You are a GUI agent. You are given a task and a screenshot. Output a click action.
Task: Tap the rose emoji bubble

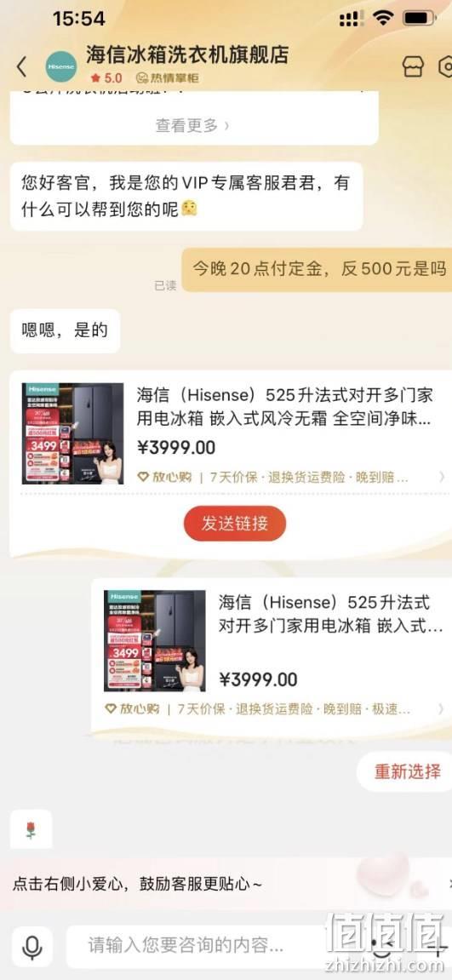(x=31, y=830)
